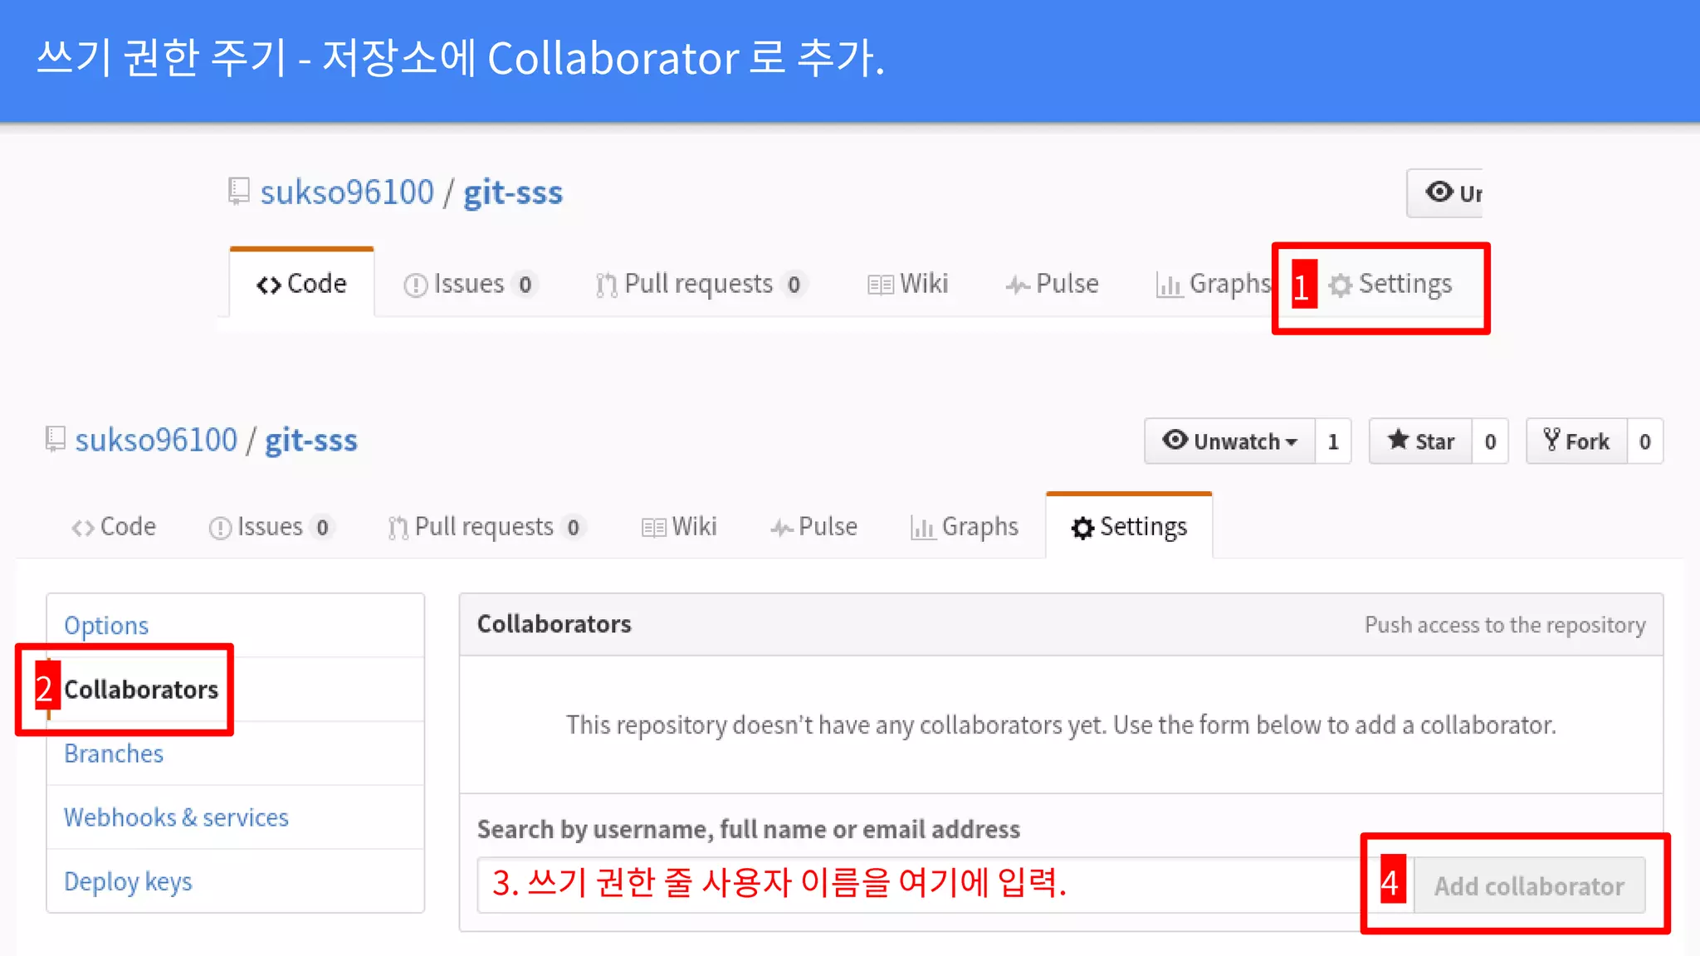Open the git-sss repository link at the top

[512, 193]
